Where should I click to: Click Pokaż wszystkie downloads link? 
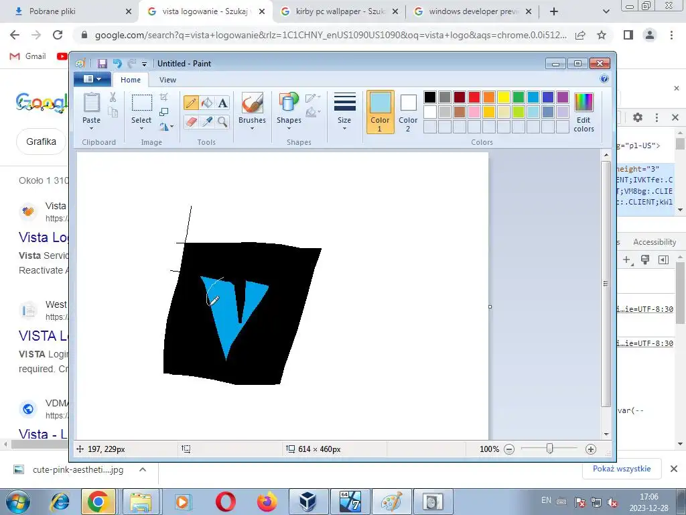tap(622, 469)
